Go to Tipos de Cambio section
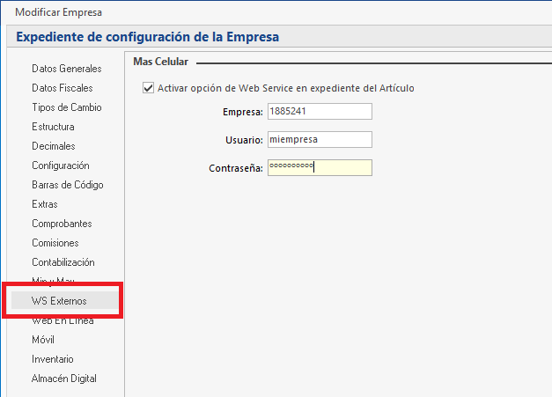 66,107
